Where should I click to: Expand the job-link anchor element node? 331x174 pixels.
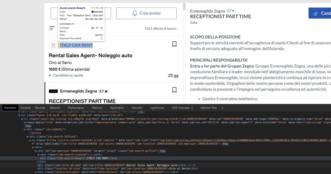point(31,140)
